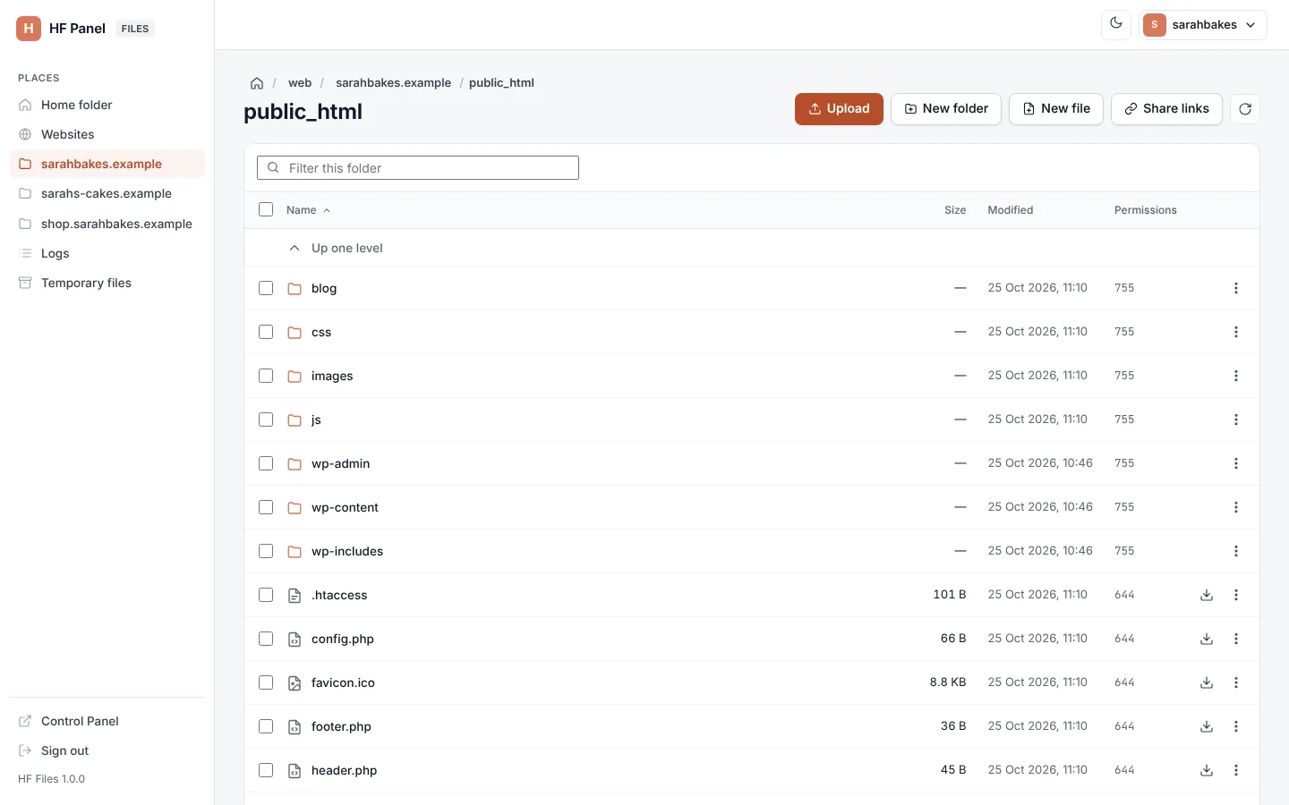1289x805 pixels.
Task: Create a New file
Action: (1056, 109)
